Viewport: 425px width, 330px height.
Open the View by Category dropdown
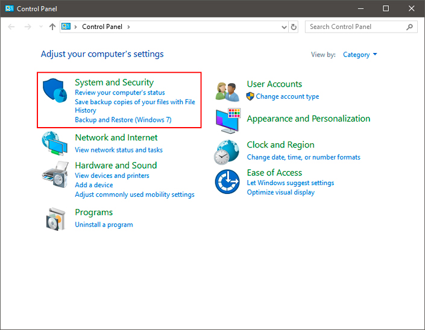click(360, 55)
